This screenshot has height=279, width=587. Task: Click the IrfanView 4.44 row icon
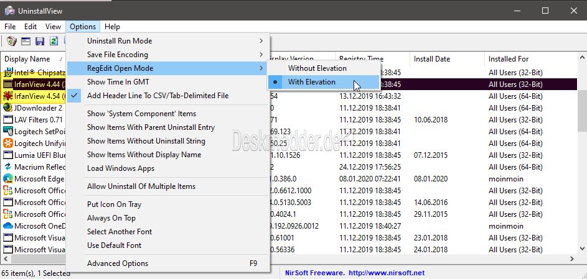tap(8, 84)
